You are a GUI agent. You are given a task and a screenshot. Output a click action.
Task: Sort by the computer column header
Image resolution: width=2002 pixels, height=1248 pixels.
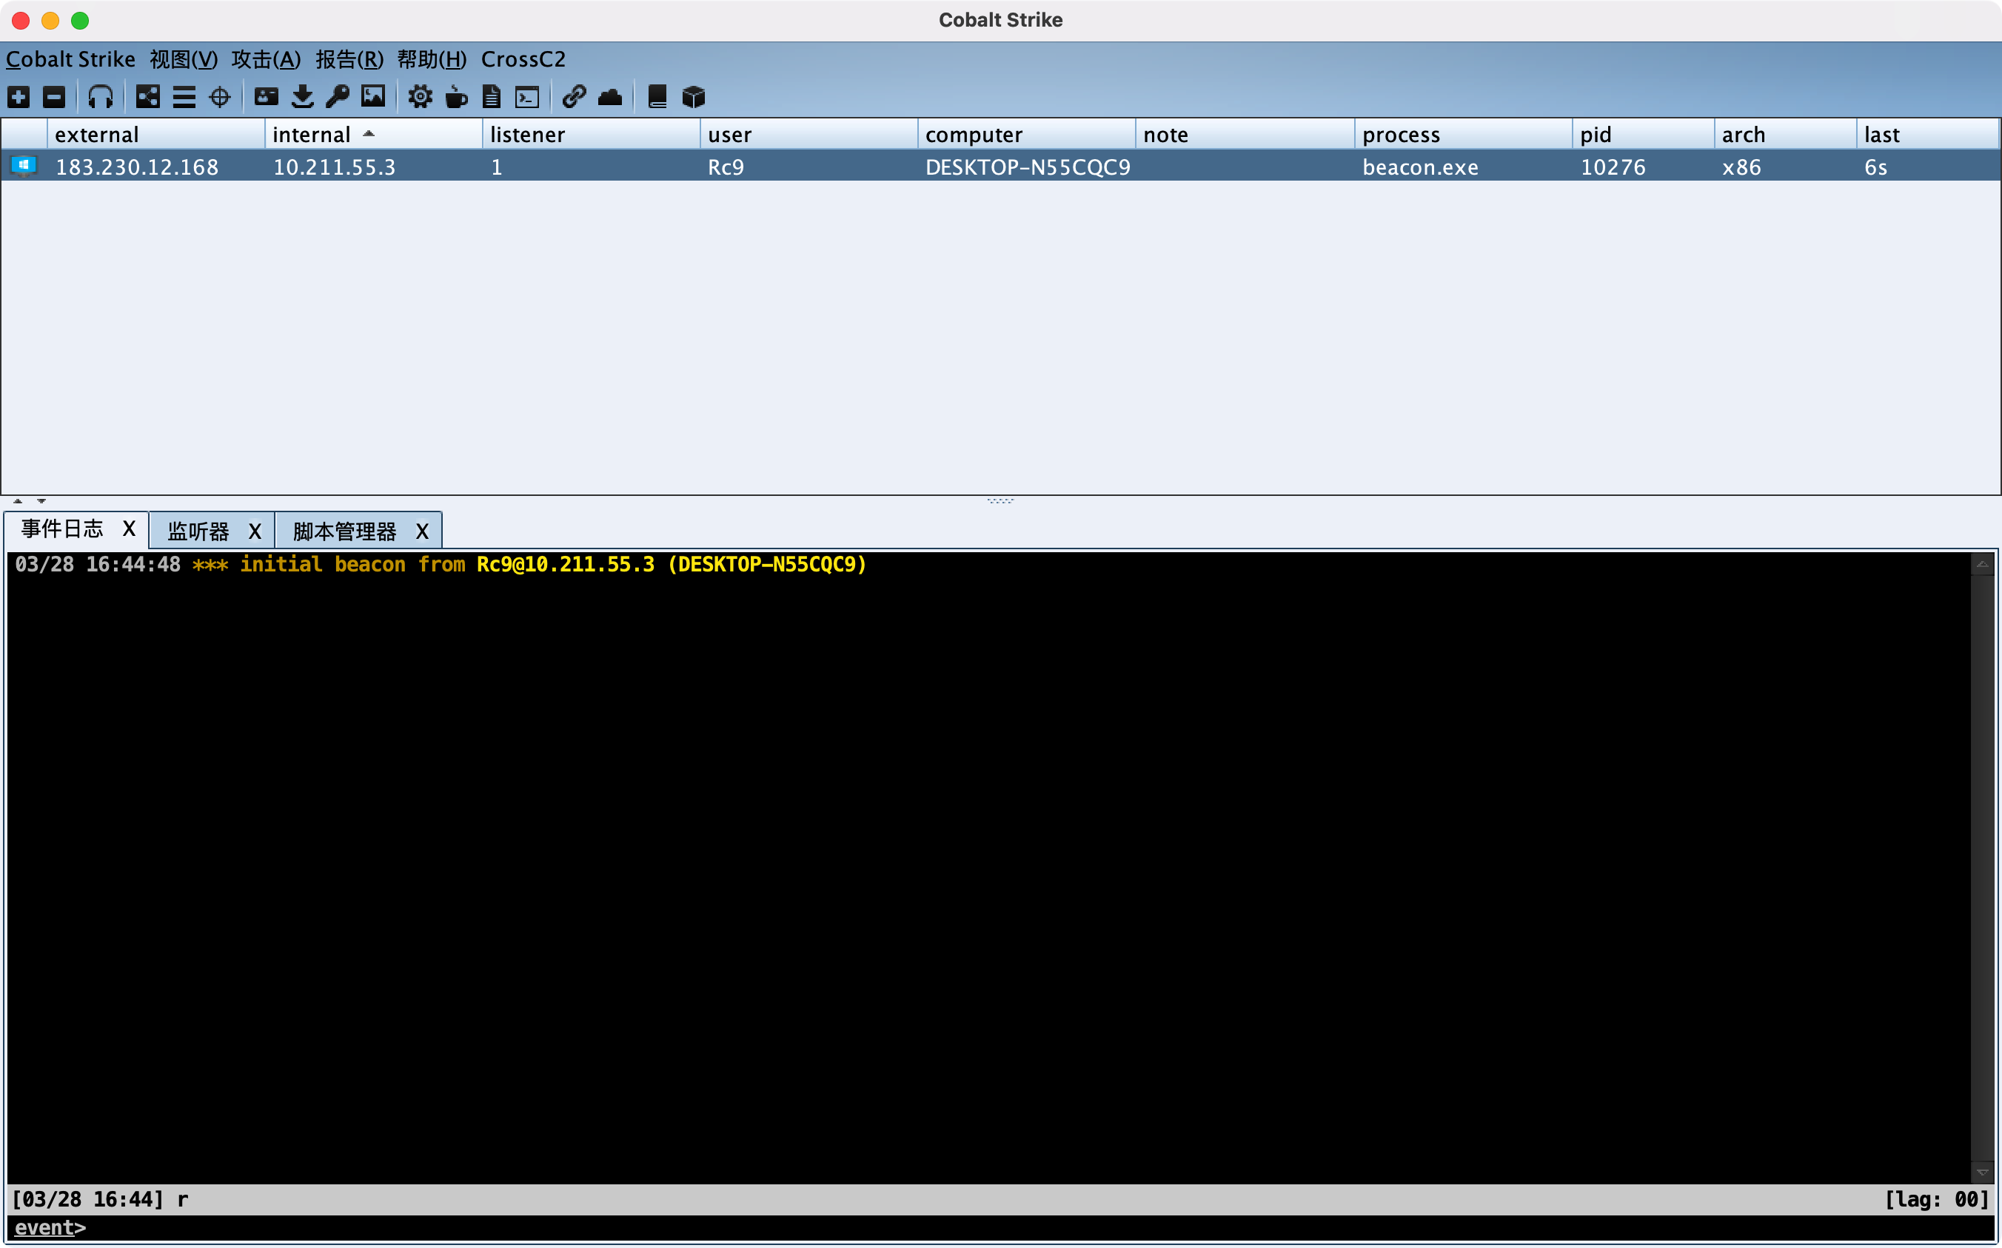click(x=1026, y=134)
